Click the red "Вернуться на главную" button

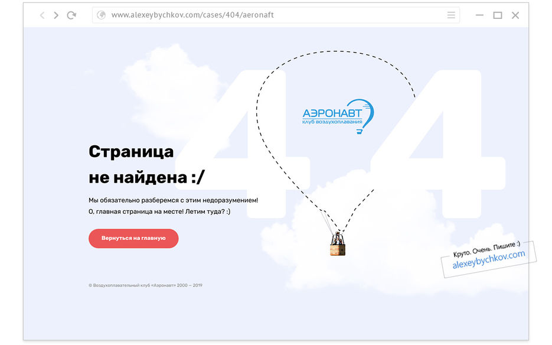point(133,238)
